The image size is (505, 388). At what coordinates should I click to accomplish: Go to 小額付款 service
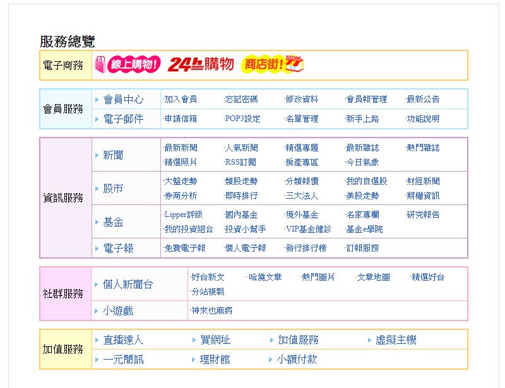pos(297,360)
